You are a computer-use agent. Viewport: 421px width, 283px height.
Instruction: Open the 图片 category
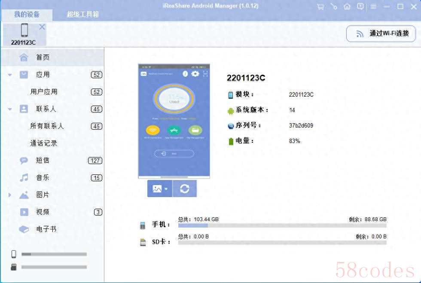[x=52, y=195]
